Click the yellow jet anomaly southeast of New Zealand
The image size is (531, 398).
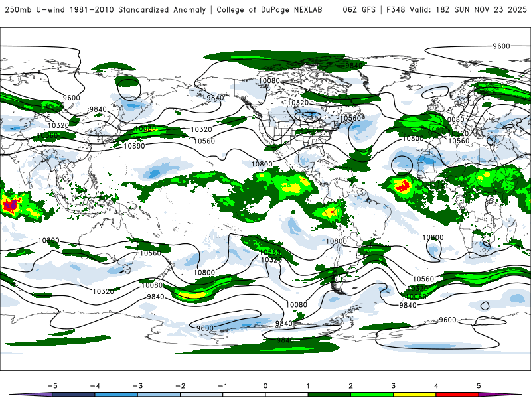[192, 295]
